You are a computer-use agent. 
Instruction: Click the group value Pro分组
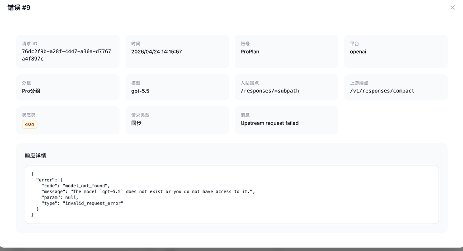[31, 91]
